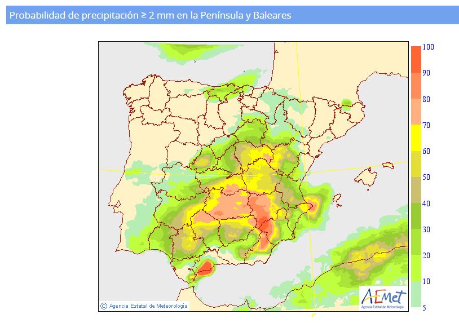
Task: Select the 60–70 bright yellow legend swatch
Action: pos(416,138)
